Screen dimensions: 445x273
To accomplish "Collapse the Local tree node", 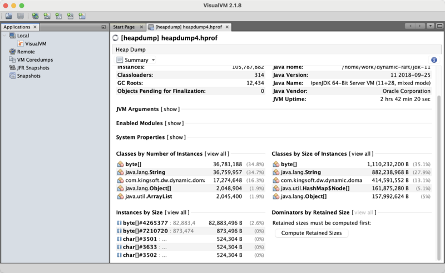I will tap(5, 36).
